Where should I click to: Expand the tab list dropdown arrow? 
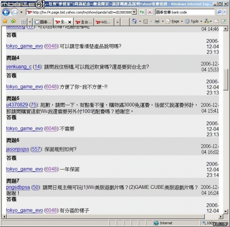tap(30, 22)
